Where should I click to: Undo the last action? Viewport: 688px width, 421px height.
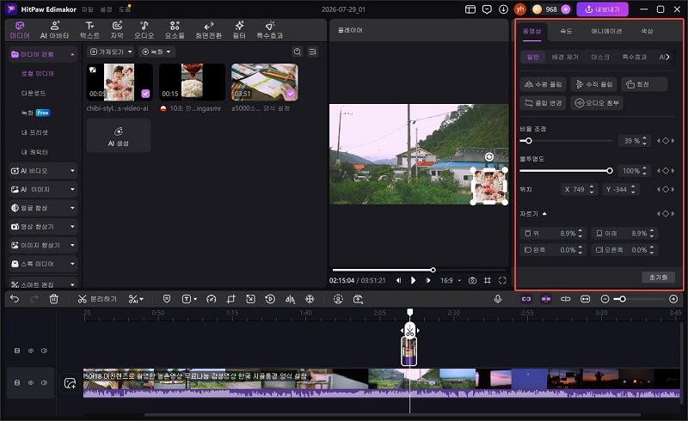(x=15, y=299)
